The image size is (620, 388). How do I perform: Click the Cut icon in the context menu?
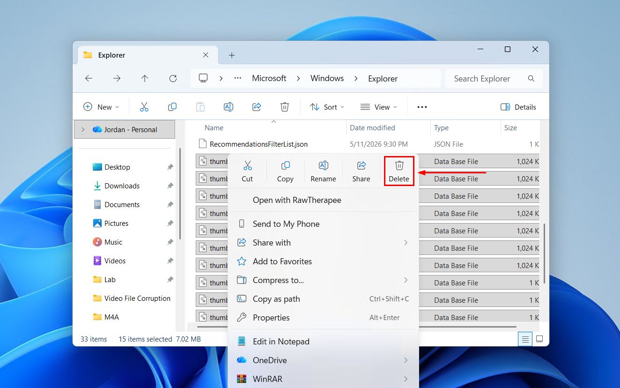tap(248, 165)
